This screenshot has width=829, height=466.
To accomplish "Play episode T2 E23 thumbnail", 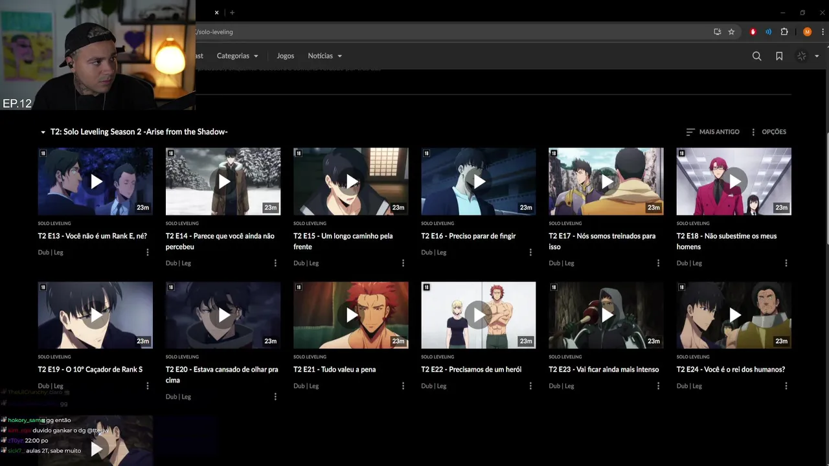I will click(606, 315).
